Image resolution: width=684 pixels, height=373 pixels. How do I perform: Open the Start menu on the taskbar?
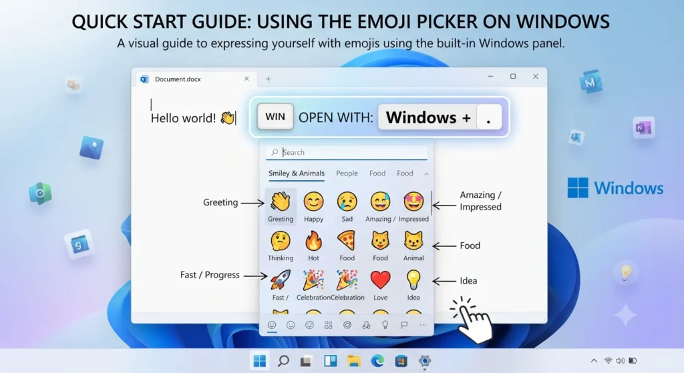pyautogui.click(x=260, y=361)
